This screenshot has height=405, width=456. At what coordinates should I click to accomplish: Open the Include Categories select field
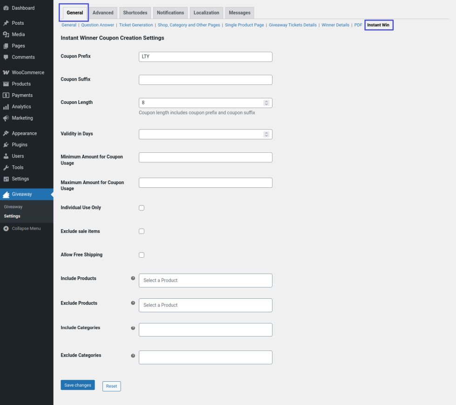205,329
